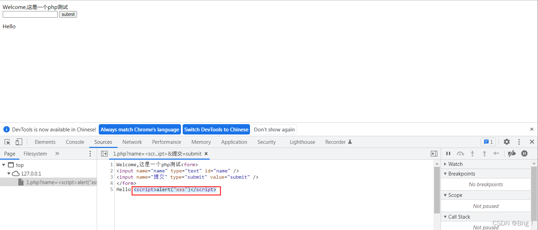Open the Performance tab
This screenshot has width=538, height=230.
pyautogui.click(x=166, y=142)
